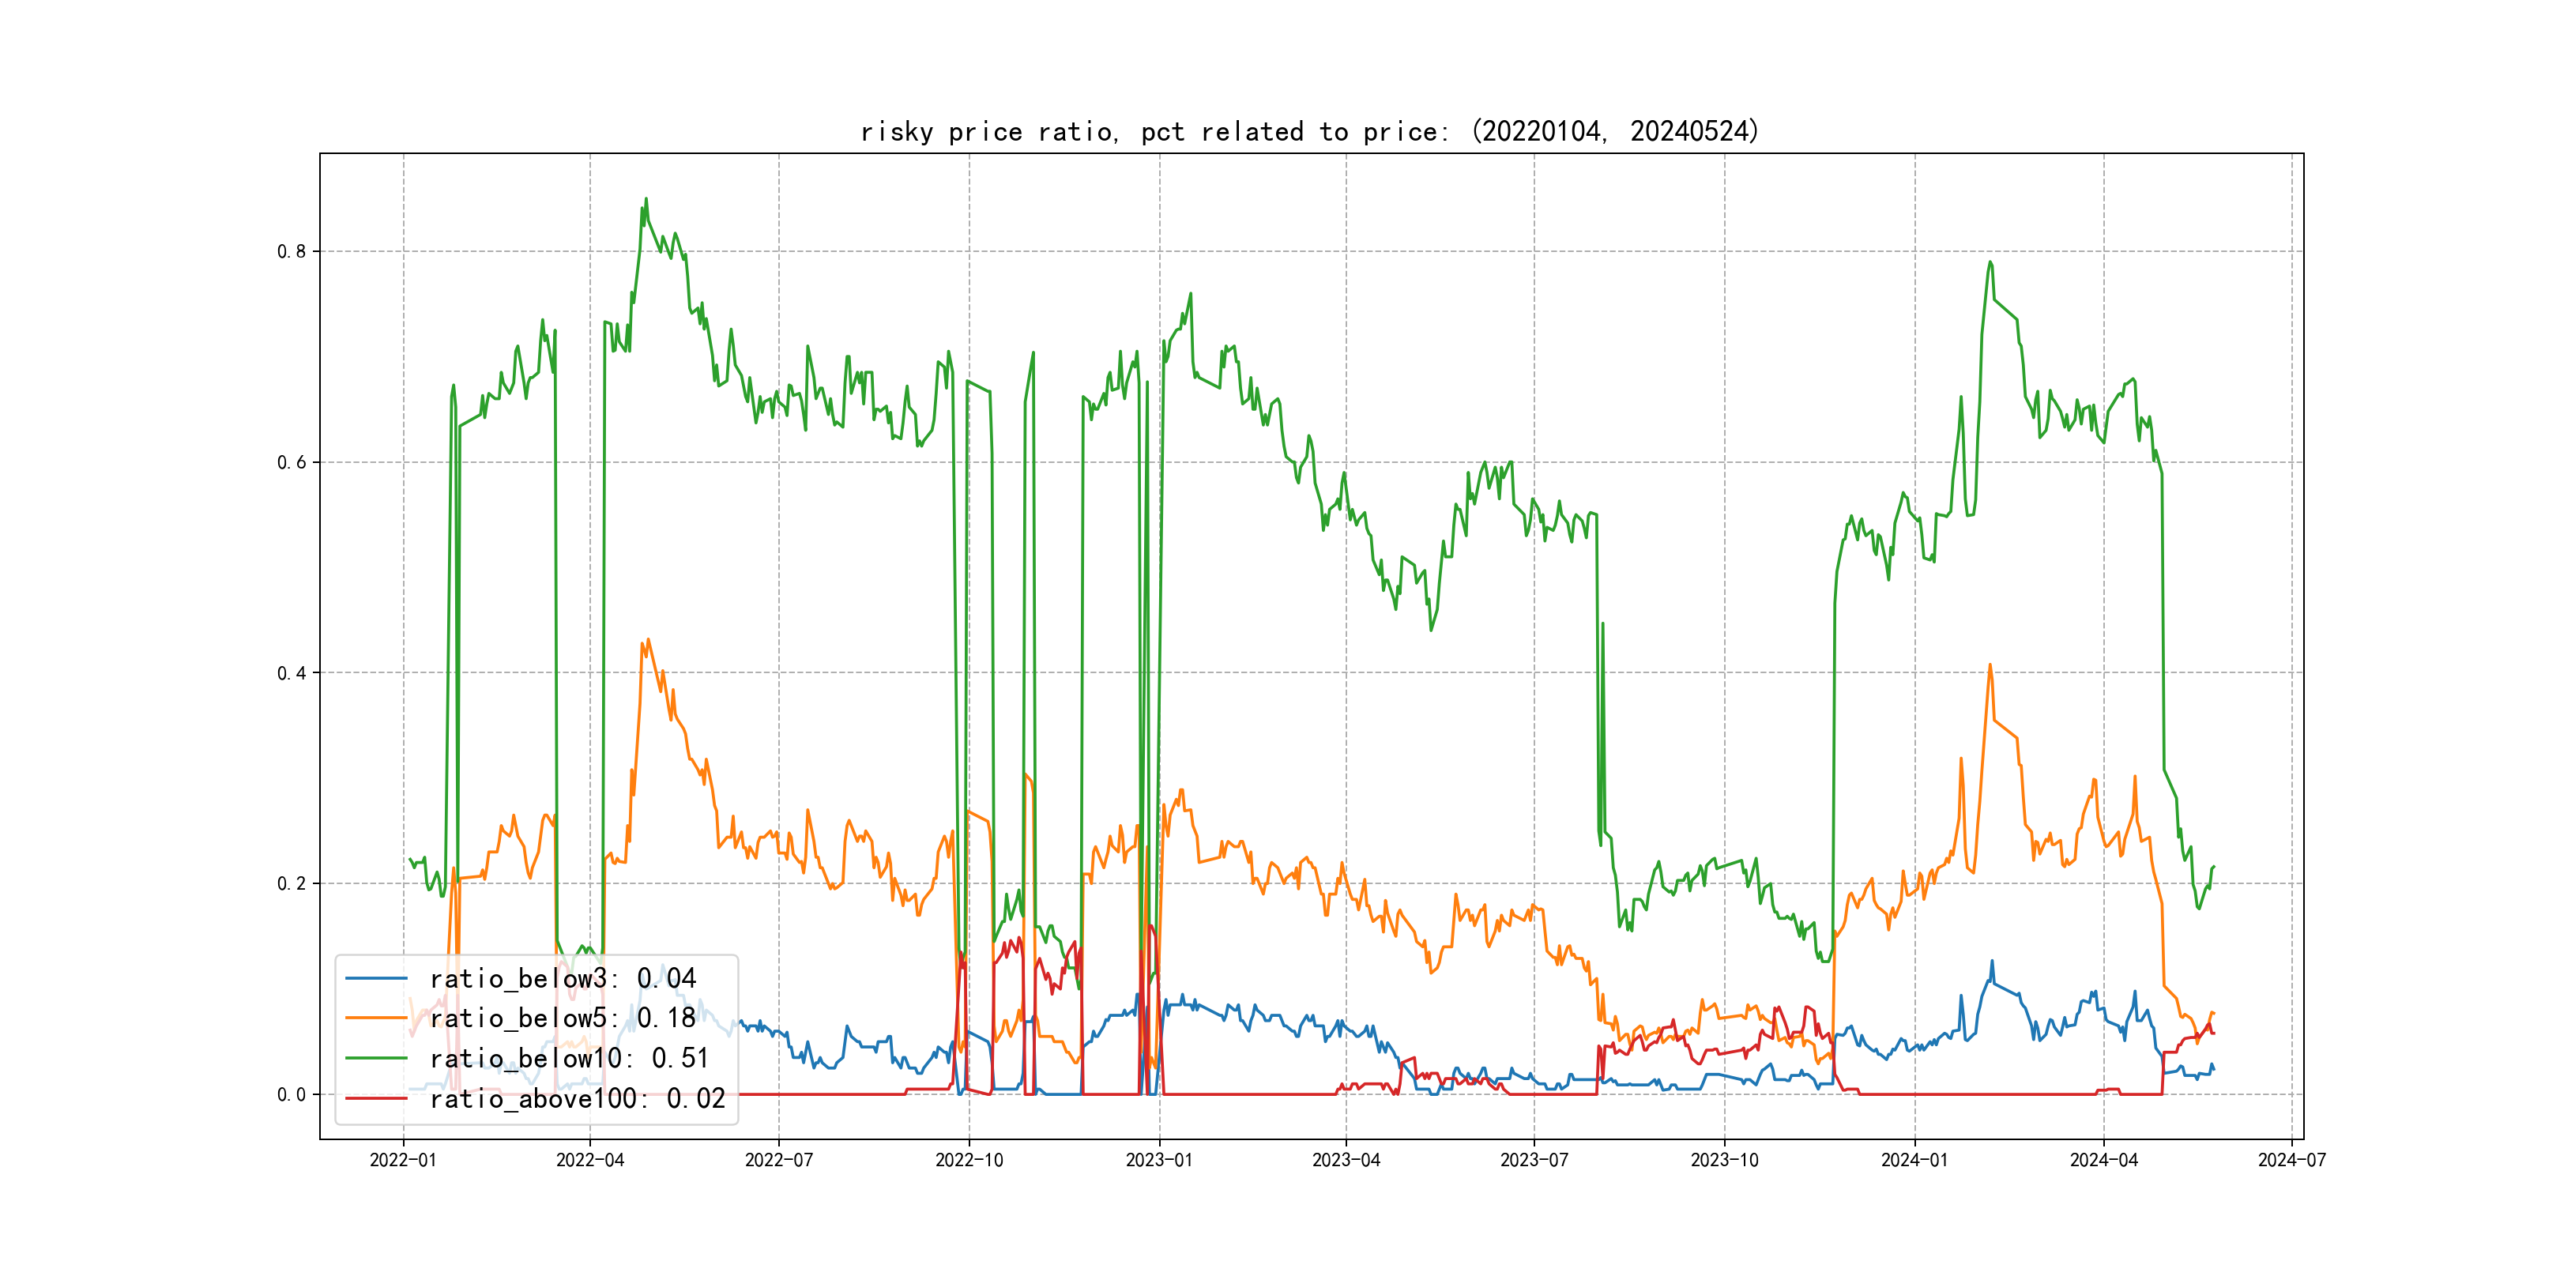Image resolution: width=2560 pixels, height=1280 pixels.
Task: Click the 0.6 y-axis tick label
Action: [292, 462]
